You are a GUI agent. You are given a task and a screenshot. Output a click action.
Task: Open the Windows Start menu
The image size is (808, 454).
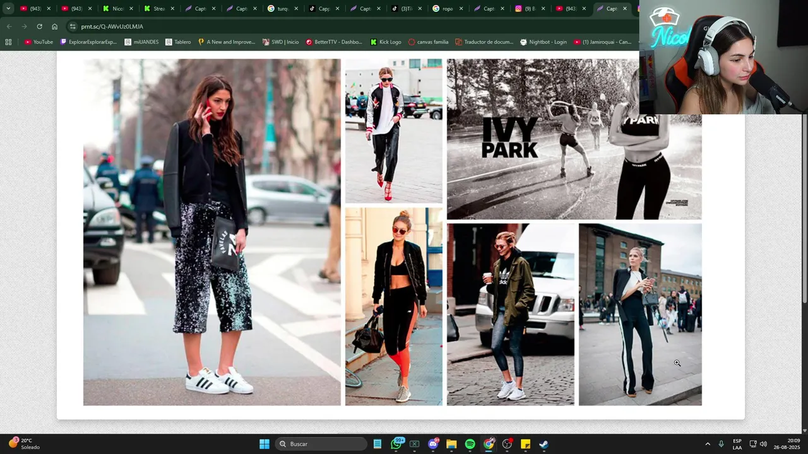[264, 444]
